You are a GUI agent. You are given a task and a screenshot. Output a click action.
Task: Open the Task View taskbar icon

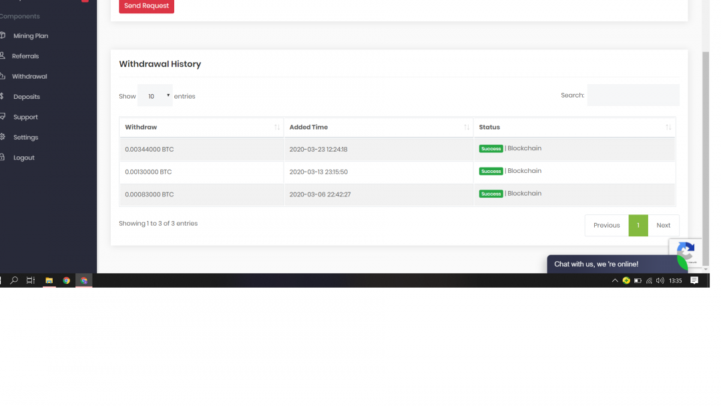click(x=31, y=280)
